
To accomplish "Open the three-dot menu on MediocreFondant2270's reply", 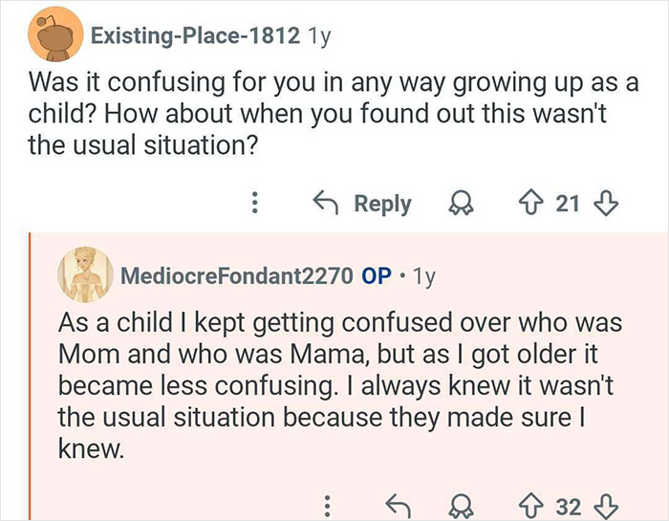I will pos(329,505).
